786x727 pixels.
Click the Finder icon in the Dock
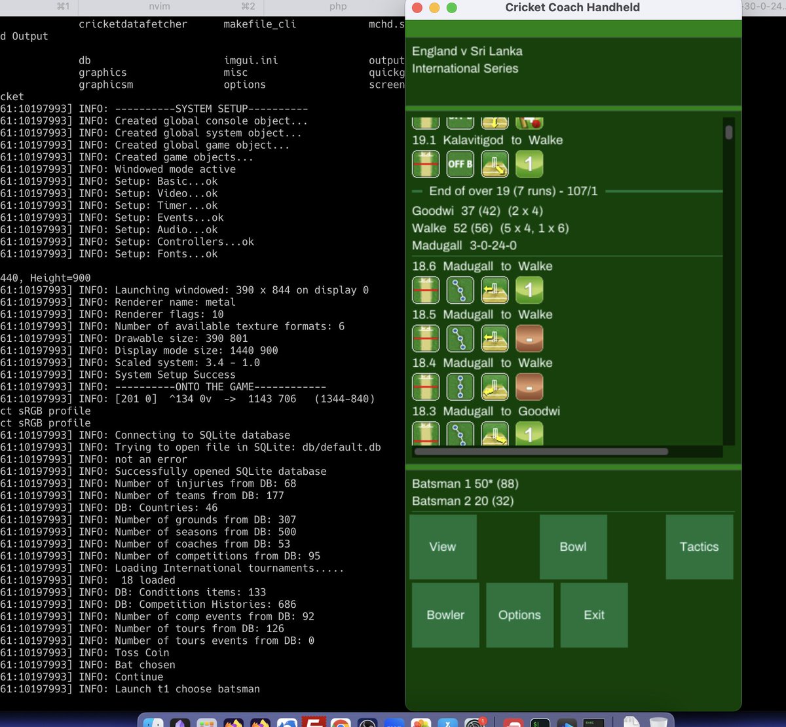[153, 722]
